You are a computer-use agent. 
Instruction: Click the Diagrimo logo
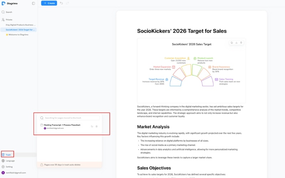coord(4,3)
